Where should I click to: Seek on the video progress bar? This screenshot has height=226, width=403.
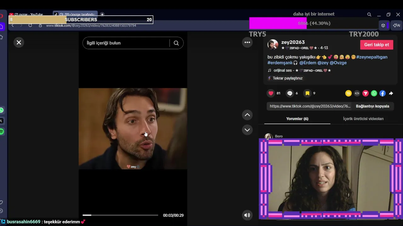click(x=120, y=215)
